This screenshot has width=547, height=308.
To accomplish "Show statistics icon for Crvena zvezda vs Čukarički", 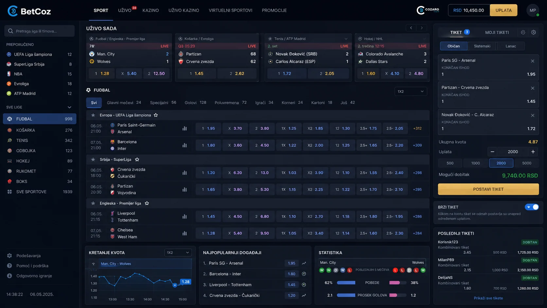I will (185, 172).
